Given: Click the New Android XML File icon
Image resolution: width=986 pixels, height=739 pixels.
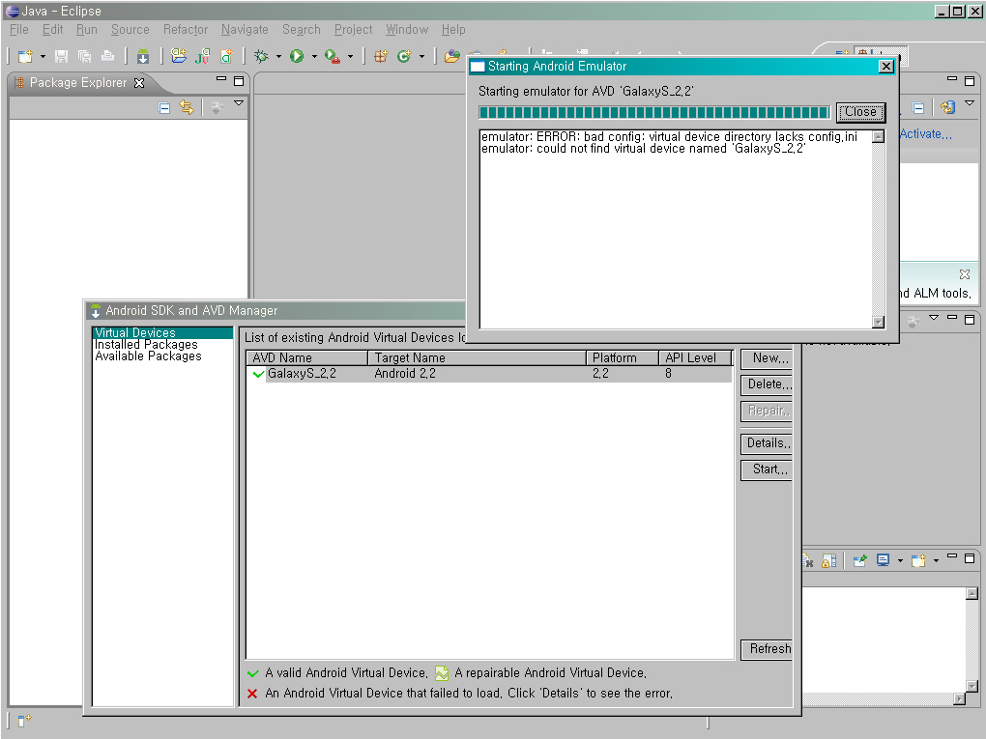Looking at the screenshot, I should pos(226,57).
